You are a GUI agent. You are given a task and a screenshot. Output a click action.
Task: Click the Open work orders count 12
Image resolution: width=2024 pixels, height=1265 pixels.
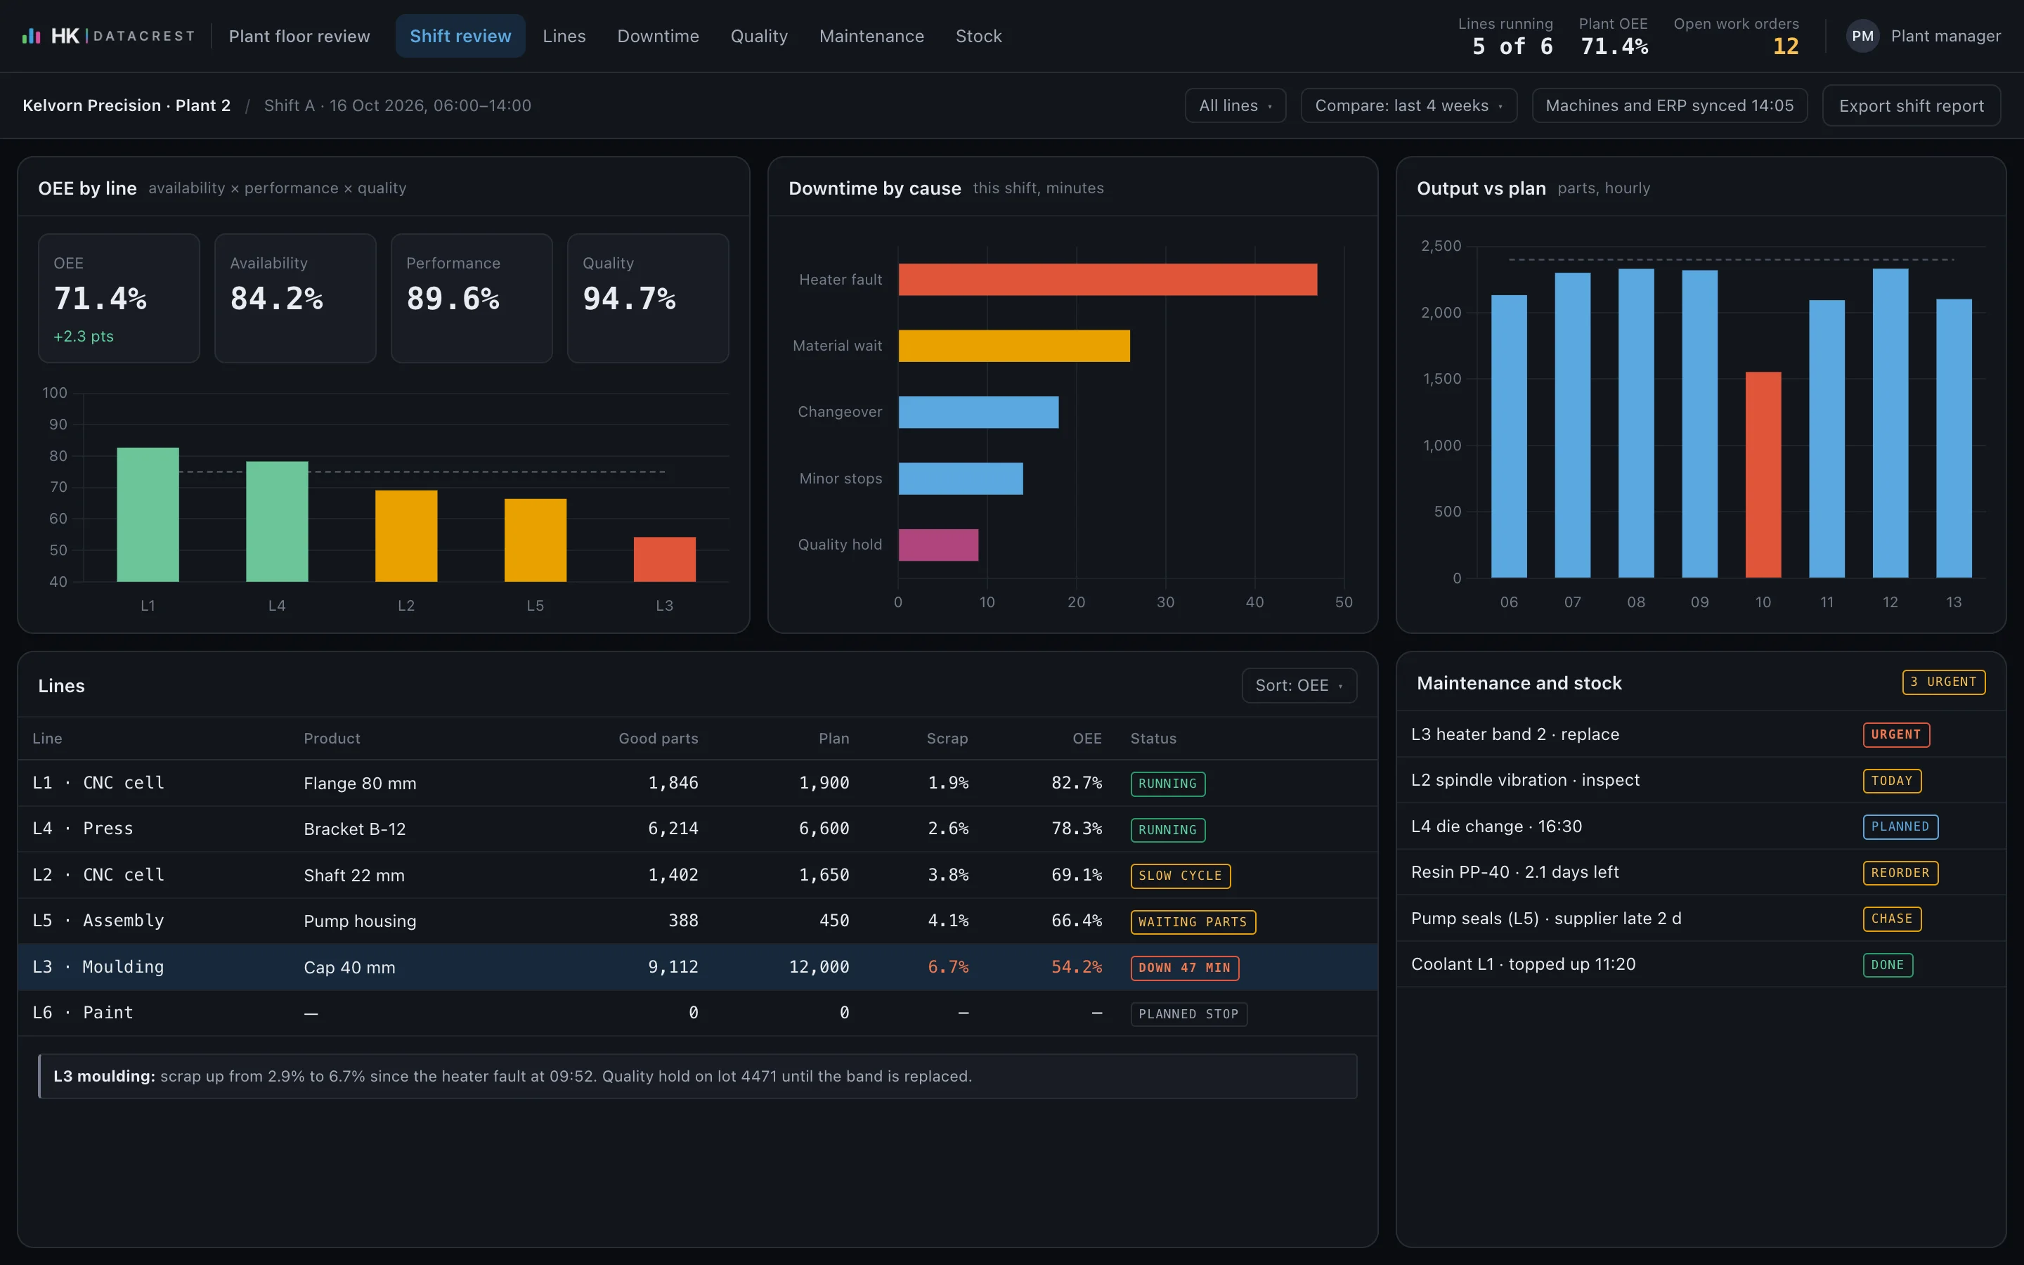pos(1786,47)
